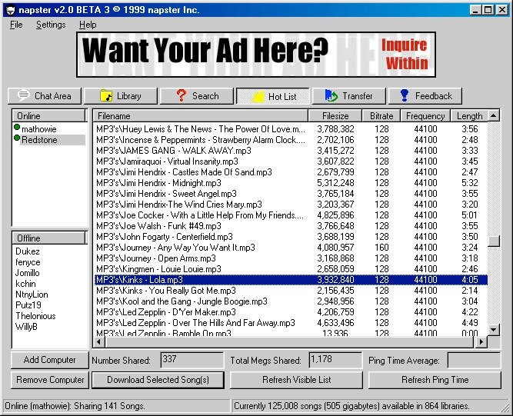Viewport: 513px width, 416px height.
Task: Click the music folder Library icon
Action: click(x=106, y=96)
